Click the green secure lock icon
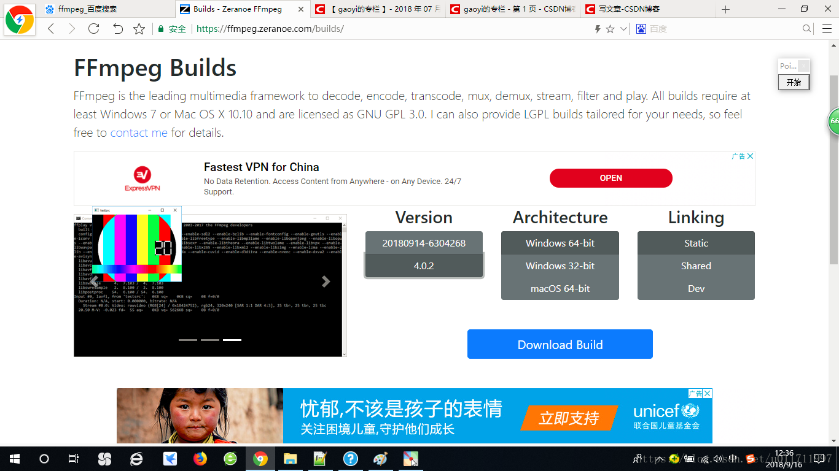The width and height of the screenshot is (839, 471). [161, 29]
